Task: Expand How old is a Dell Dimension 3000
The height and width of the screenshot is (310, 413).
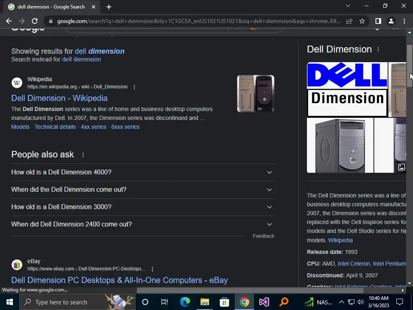Action: 142,207
